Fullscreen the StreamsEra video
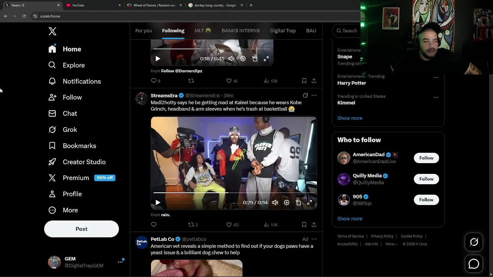493x277 pixels. (310, 202)
